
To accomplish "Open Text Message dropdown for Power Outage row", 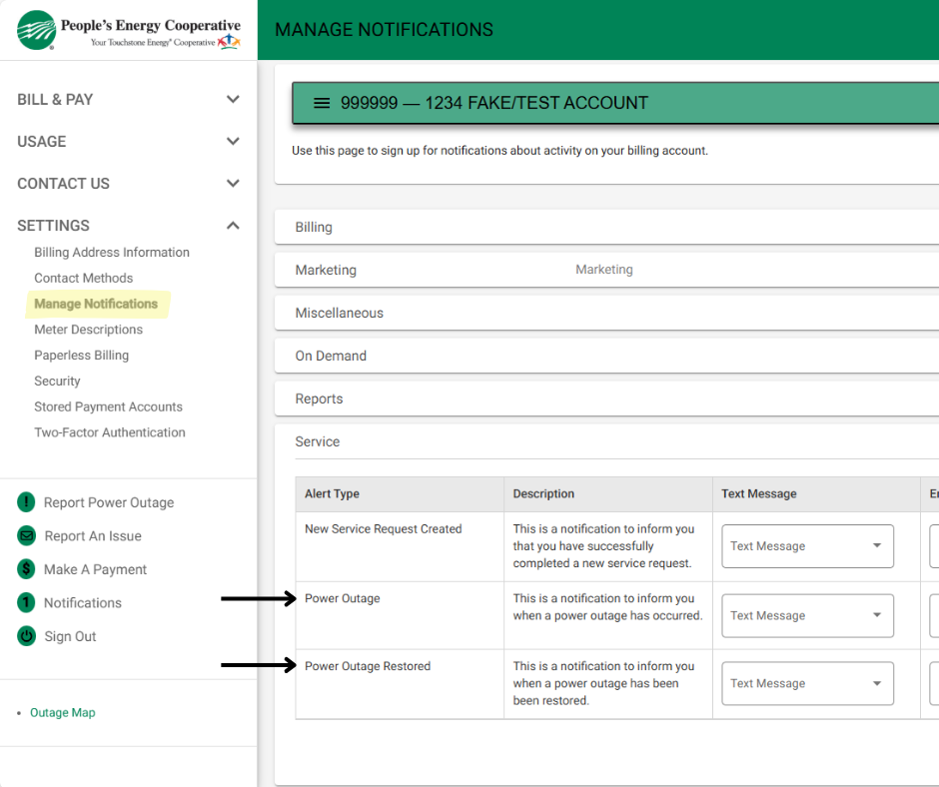I will pyautogui.click(x=807, y=615).
